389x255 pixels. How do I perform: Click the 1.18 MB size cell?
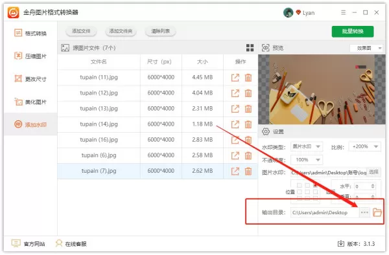point(202,124)
